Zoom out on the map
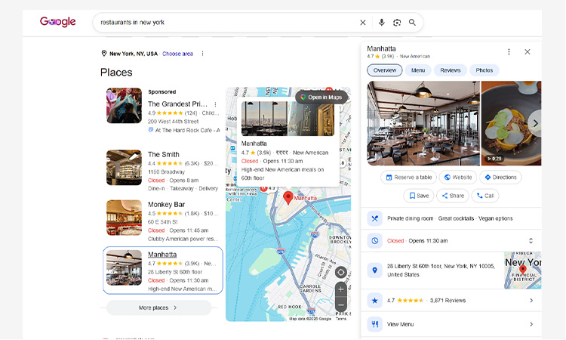This screenshot has height=340, width=566. (341, 304)
